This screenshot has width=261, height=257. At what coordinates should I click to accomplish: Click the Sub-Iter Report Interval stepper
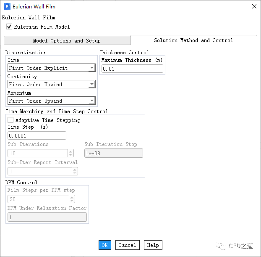(x=75, y=171)
